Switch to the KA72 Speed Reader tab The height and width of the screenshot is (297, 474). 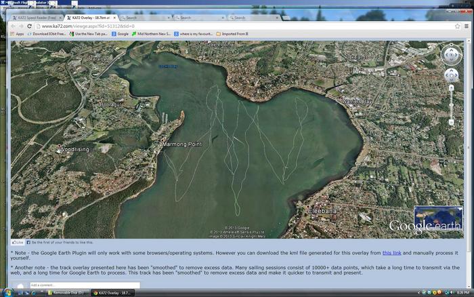[37, 18]
